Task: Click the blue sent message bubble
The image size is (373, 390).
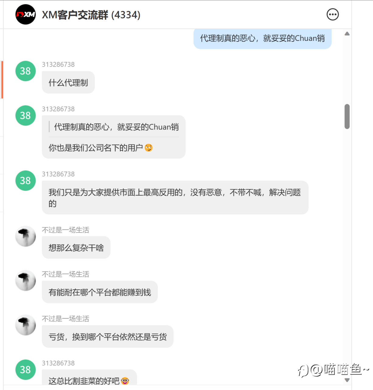Action: coord(263,38)
